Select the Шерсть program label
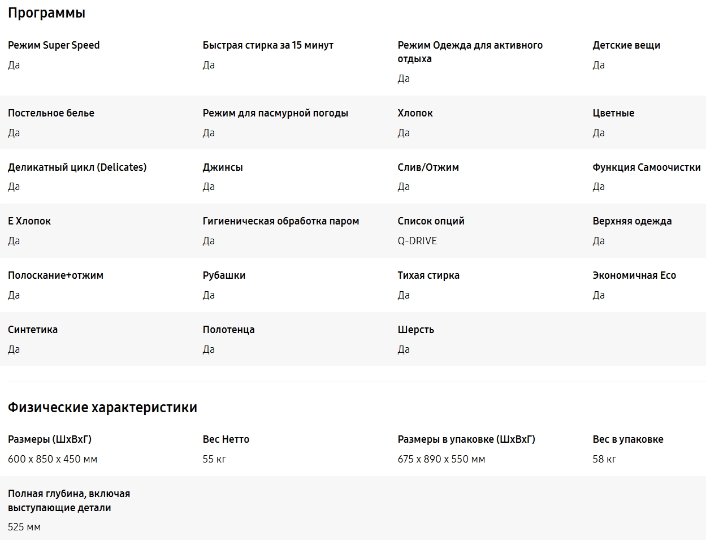The width and height of the screenshot is (706, 540). pyautogui.click(x=415, y=330)
